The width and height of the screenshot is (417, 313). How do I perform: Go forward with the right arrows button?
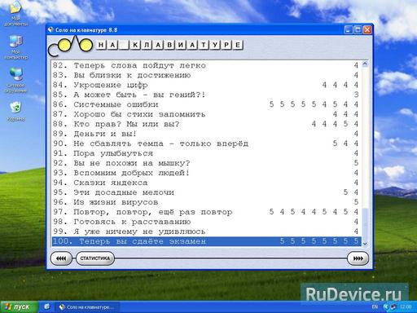tap(358, 258)
